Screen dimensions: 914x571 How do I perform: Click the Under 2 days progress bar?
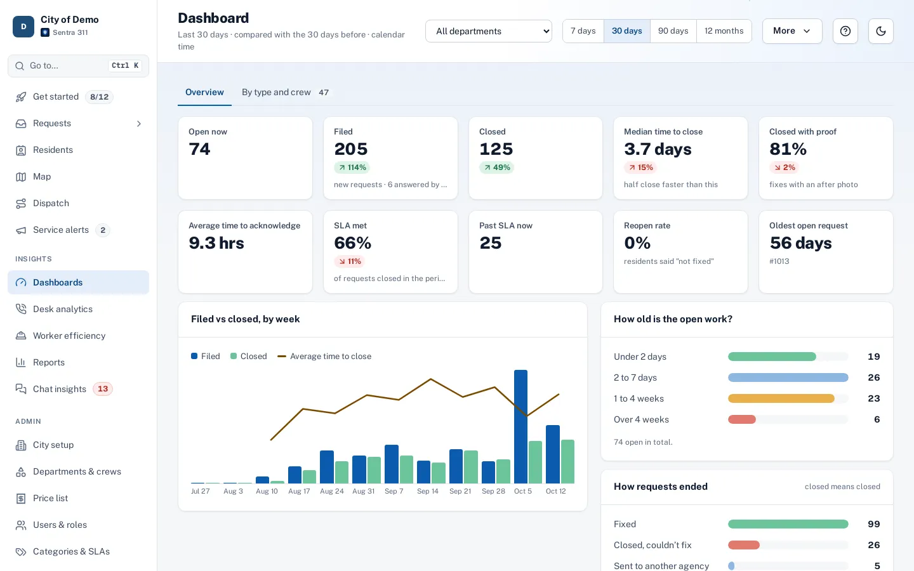(788, 357)
